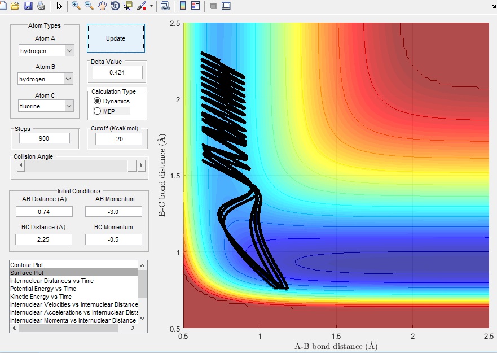The height and width of the screenshot is (353, 497).
Task: Activate the Pan hand tool
Action: point(102,6)
